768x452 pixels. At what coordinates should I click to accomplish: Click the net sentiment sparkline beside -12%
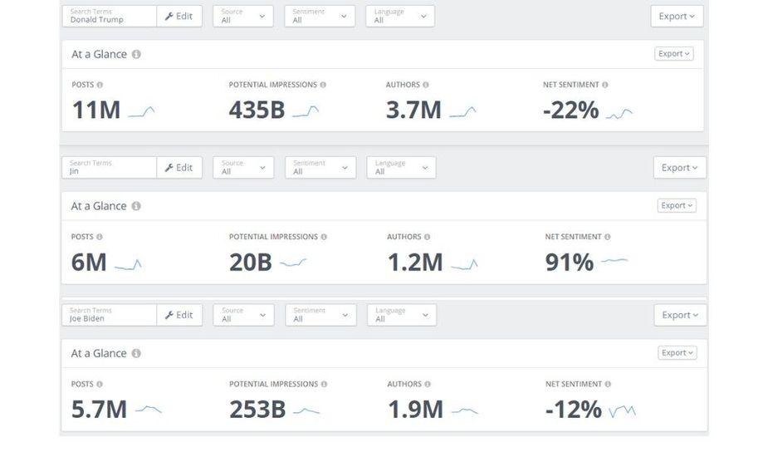point(622,410)
